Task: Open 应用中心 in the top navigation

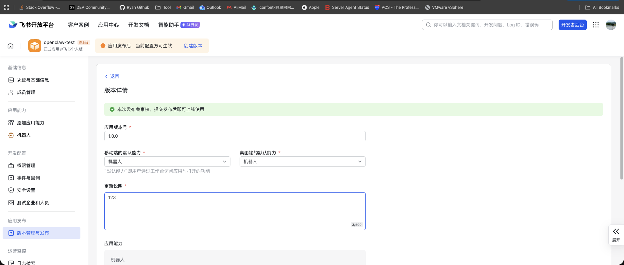Action: tap(109, 25)
